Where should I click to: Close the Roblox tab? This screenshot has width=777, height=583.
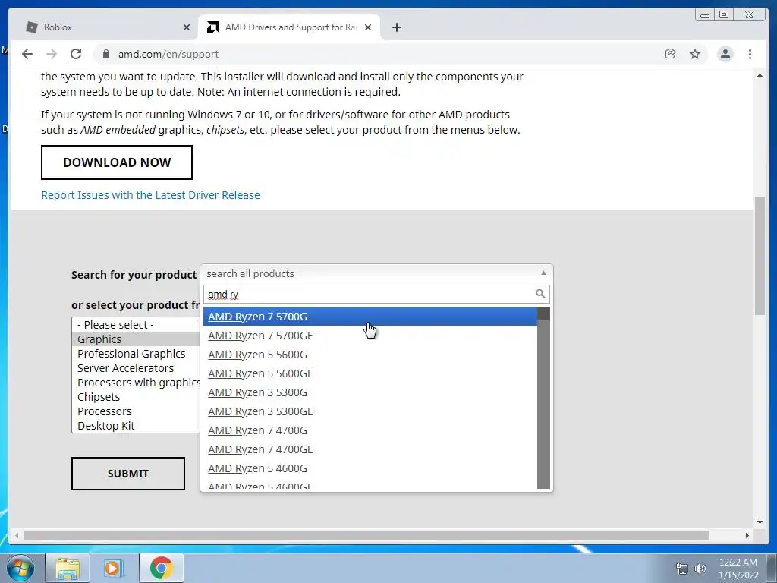pyautogui.click(x=187, y=27)
